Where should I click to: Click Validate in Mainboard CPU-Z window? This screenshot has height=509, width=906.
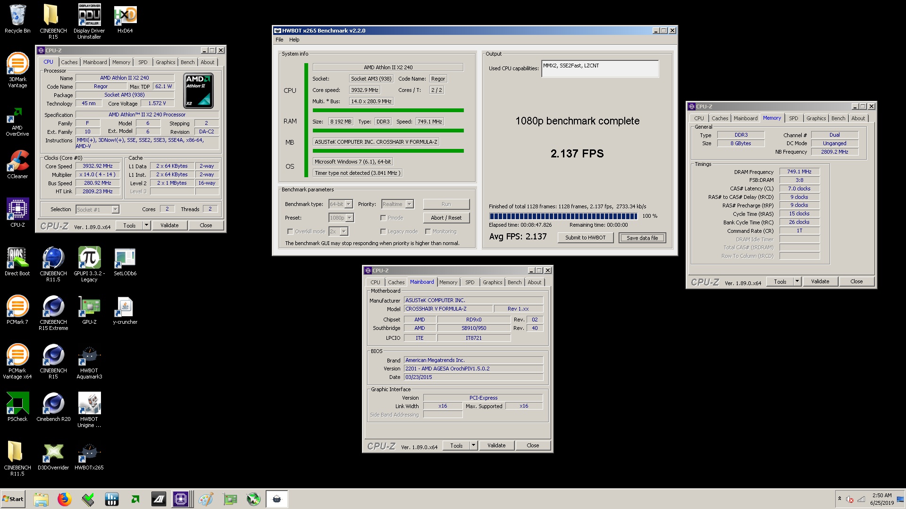pyautogui.click(x=496, y=445)
